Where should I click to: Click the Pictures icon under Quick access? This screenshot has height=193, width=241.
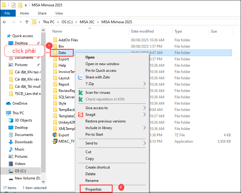point(11,65)
